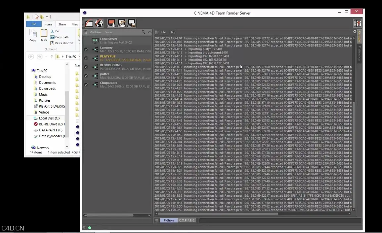Open Explorer quick access toolbar dropdown arrow
This screenshot has height=233, width=382.
47,17
